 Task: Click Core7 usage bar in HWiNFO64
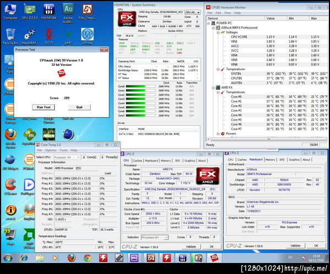tap(140, 115)
